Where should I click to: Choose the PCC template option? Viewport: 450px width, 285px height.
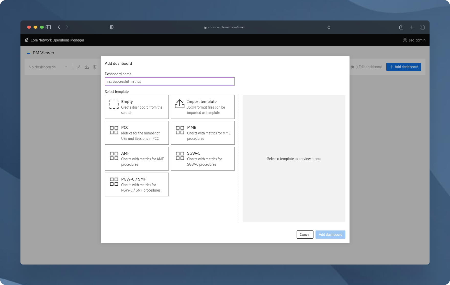coord(137,133)
